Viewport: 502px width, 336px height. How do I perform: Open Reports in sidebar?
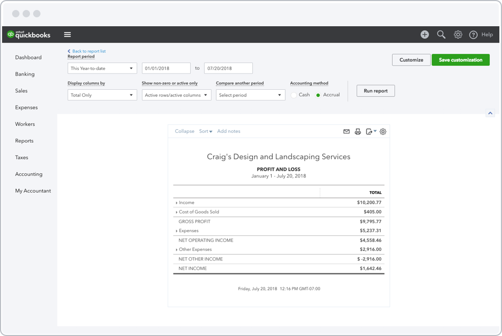point(24,140)
